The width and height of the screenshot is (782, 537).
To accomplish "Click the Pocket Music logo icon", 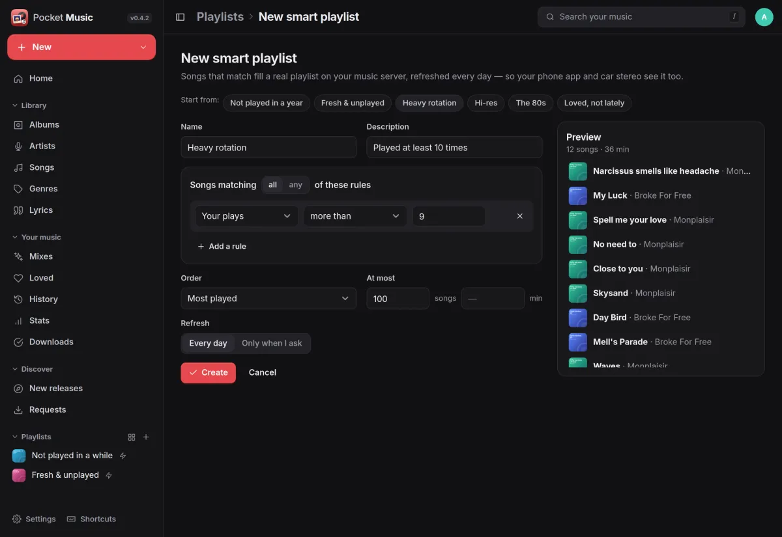I will (20, 18).
